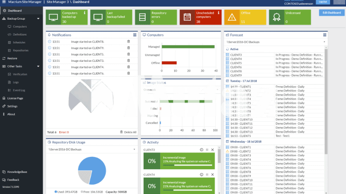Open the Feedback link

[13, 180]
